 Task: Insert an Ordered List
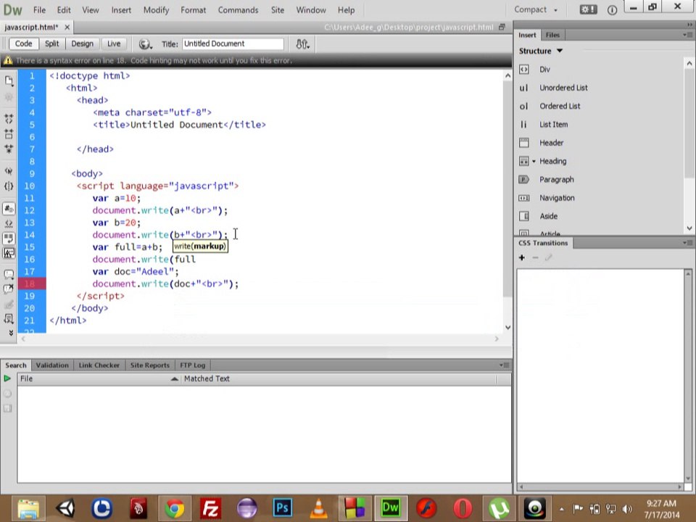pos(560,106)
